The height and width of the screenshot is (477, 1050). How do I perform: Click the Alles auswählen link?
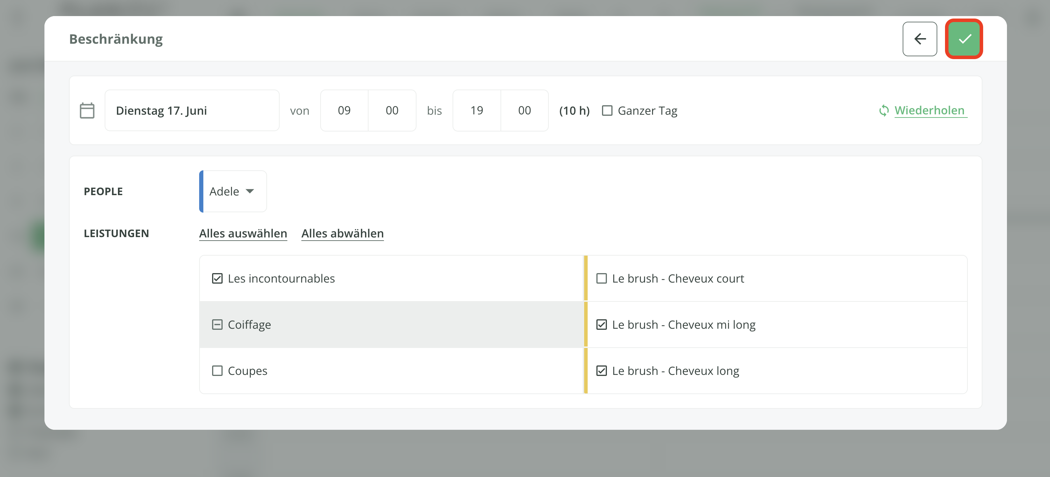(243, 233)
